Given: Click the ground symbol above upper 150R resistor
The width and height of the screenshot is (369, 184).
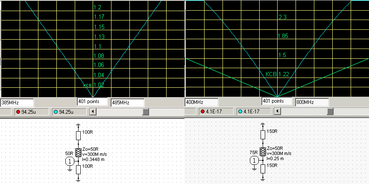Looking at the screenshot, I should coord(263,124).
